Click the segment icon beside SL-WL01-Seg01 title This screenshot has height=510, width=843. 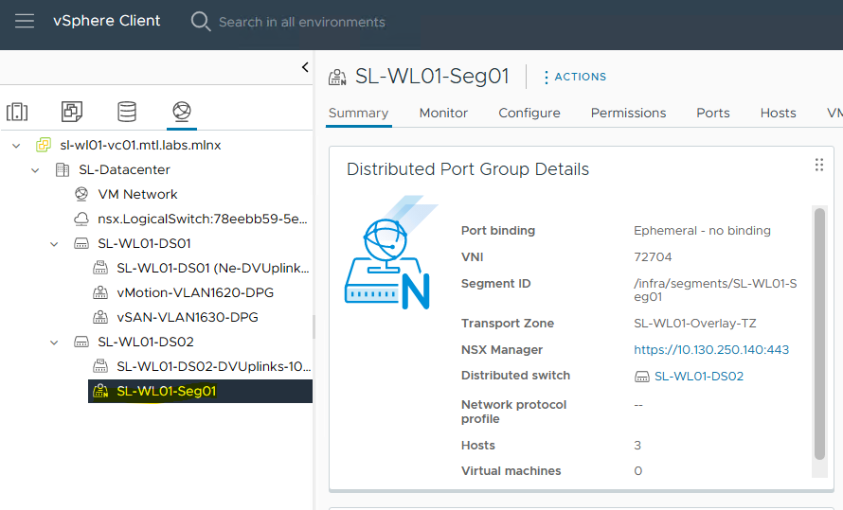337,77
